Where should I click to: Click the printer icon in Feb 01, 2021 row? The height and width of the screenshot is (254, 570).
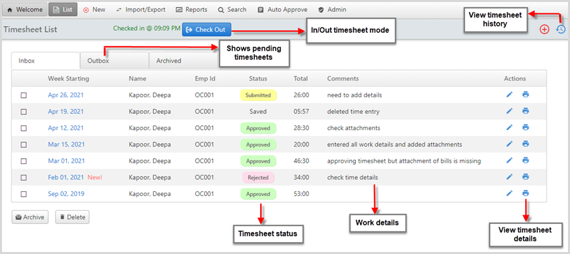525,177
